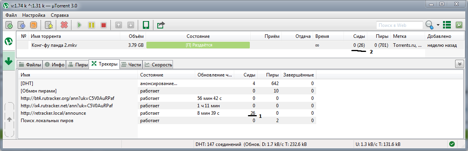Click the Add Torrent toolbar icon
This screenshot has height=151, width=468.
(x=9, y=25)
